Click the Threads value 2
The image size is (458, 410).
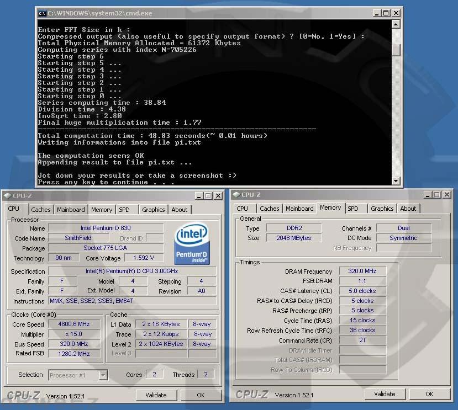206,374
